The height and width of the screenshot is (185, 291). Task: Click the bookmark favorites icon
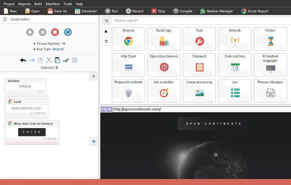tap(106, 32)
